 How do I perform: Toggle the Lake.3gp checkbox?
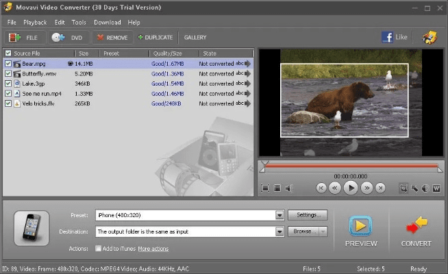[x=8, y=84]
